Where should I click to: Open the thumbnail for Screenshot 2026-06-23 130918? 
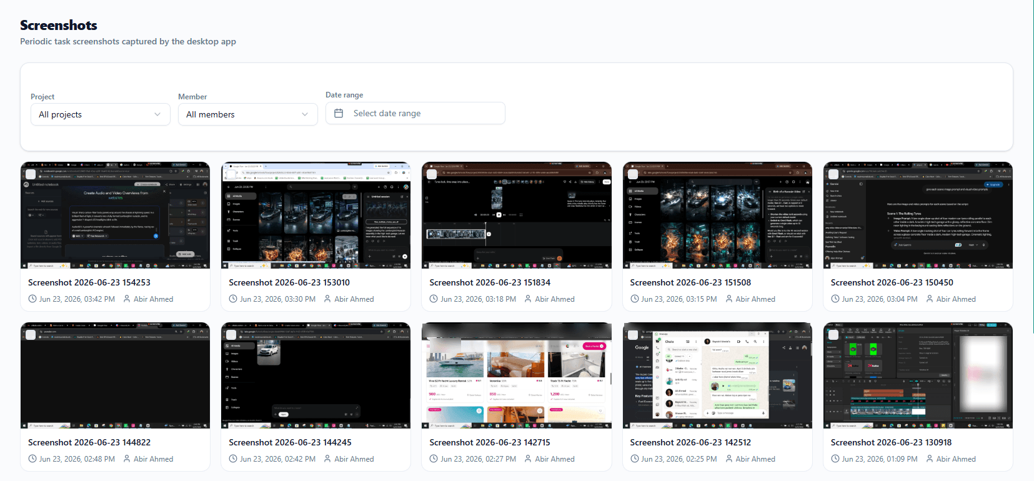[918, 375]
